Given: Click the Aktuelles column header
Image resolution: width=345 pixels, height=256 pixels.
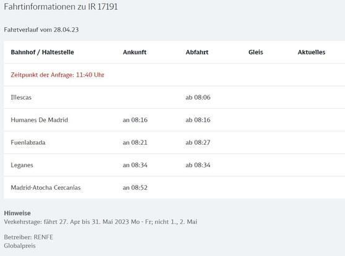Looking at the screenshot, I should point(312,53).
